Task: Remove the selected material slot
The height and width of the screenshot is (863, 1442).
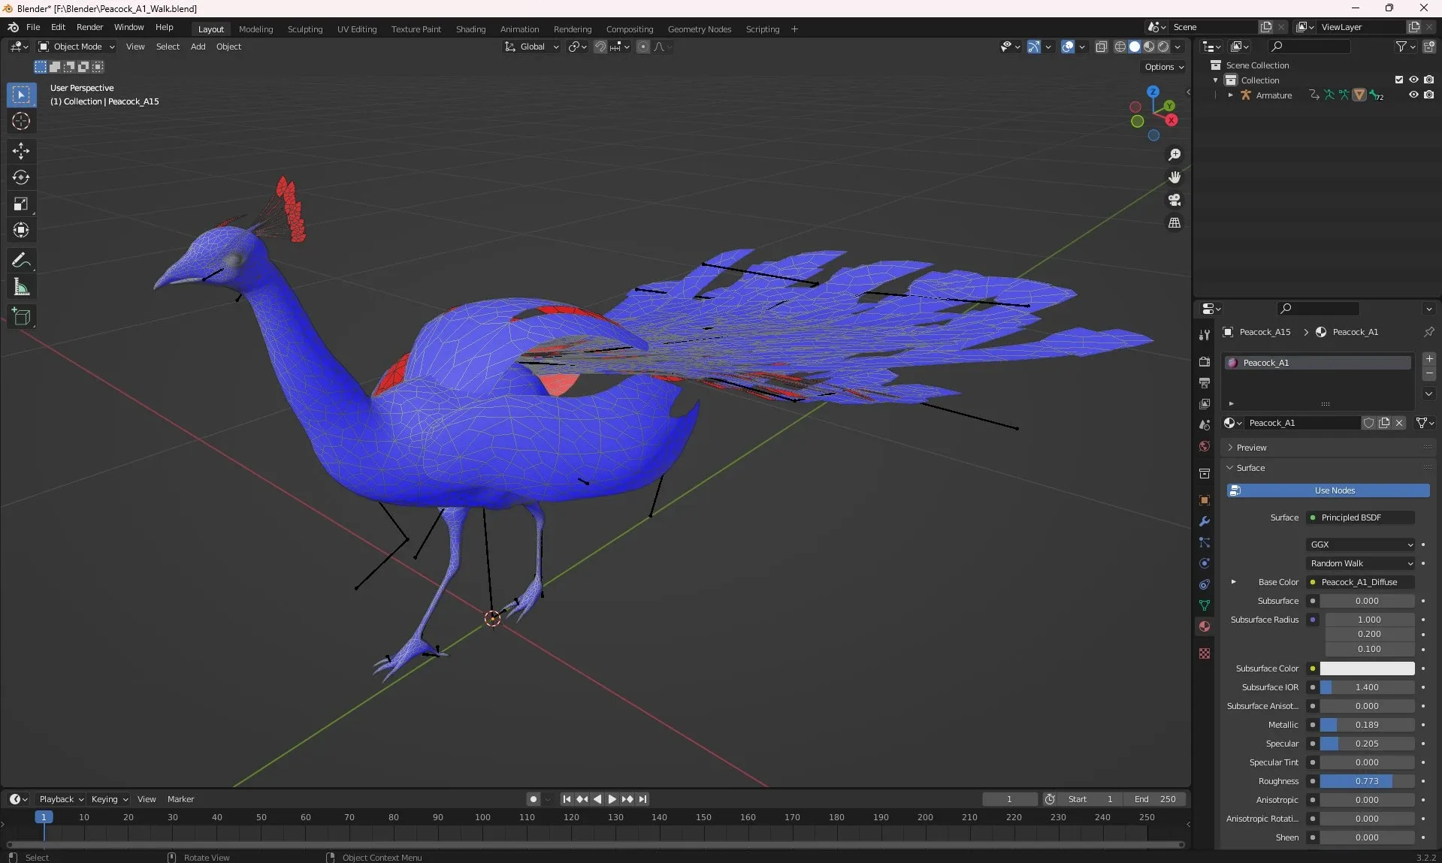Action: pyautogui.click(x=1429, y=373)
